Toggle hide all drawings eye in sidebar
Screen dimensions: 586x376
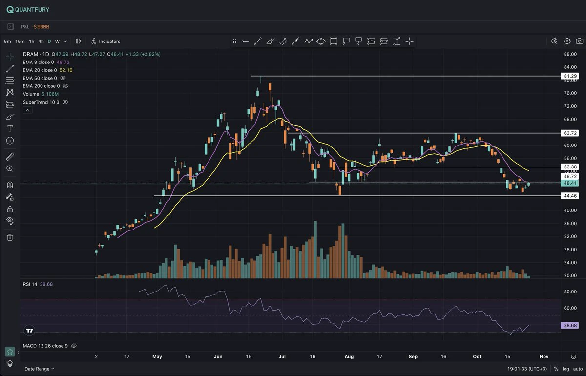(x=10, y=221)
